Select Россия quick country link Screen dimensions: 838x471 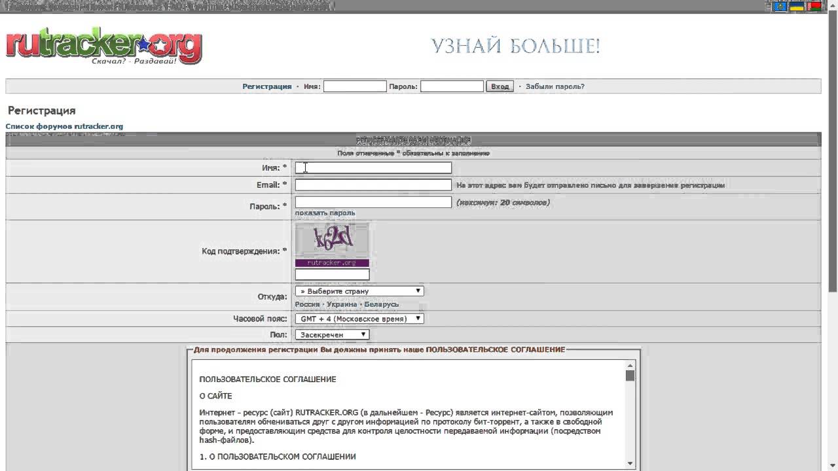tap(307, 304)
